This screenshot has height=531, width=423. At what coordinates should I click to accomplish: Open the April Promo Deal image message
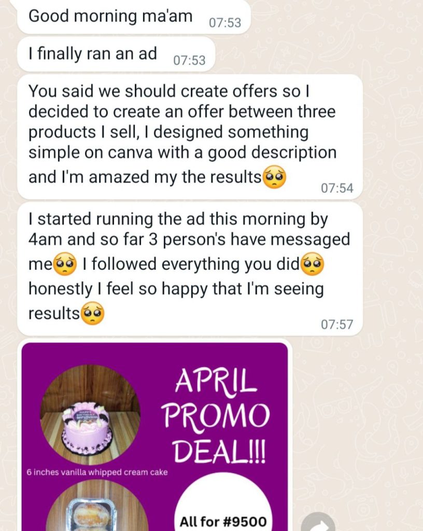154,437
